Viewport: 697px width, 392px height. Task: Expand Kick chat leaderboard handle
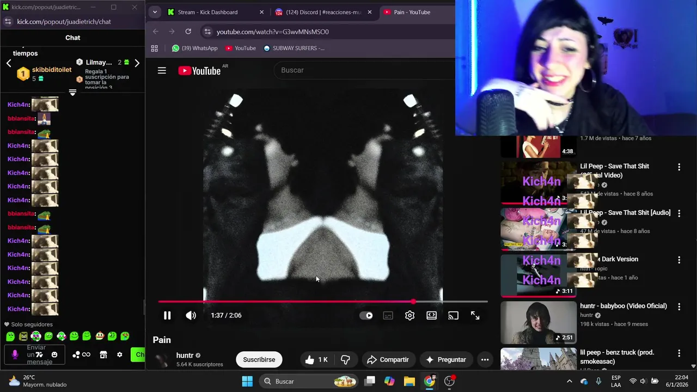[x=72, y=92]
